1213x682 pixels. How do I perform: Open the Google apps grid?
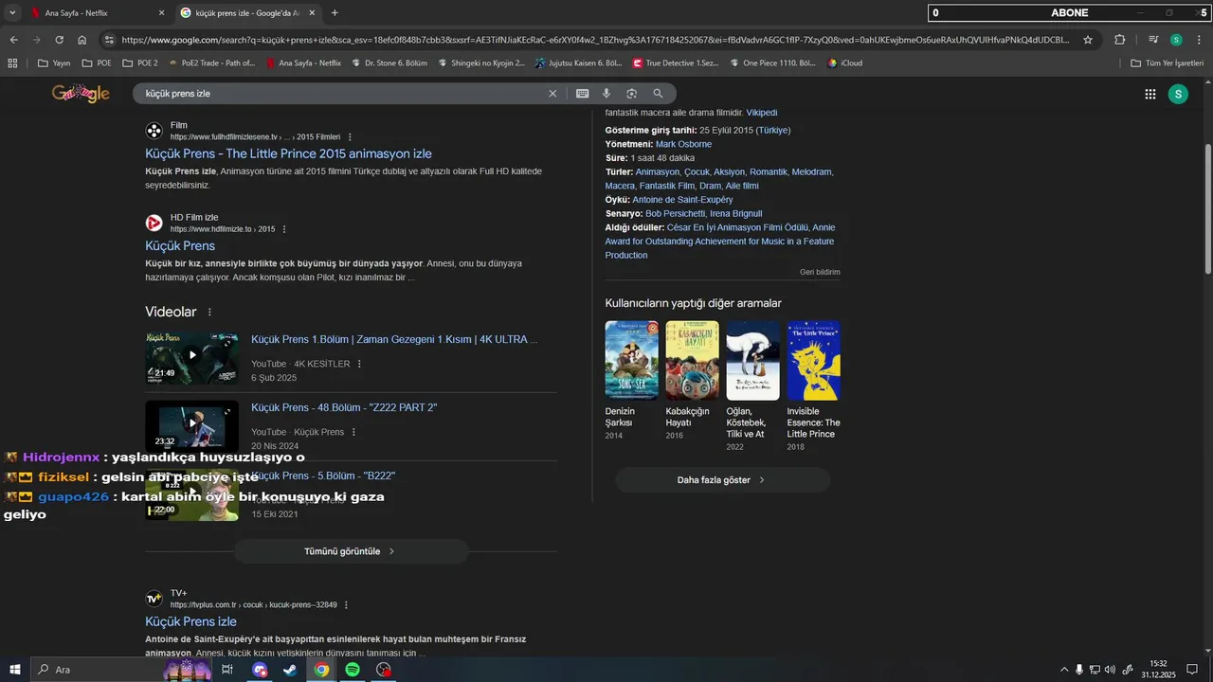pos(1150,94)
